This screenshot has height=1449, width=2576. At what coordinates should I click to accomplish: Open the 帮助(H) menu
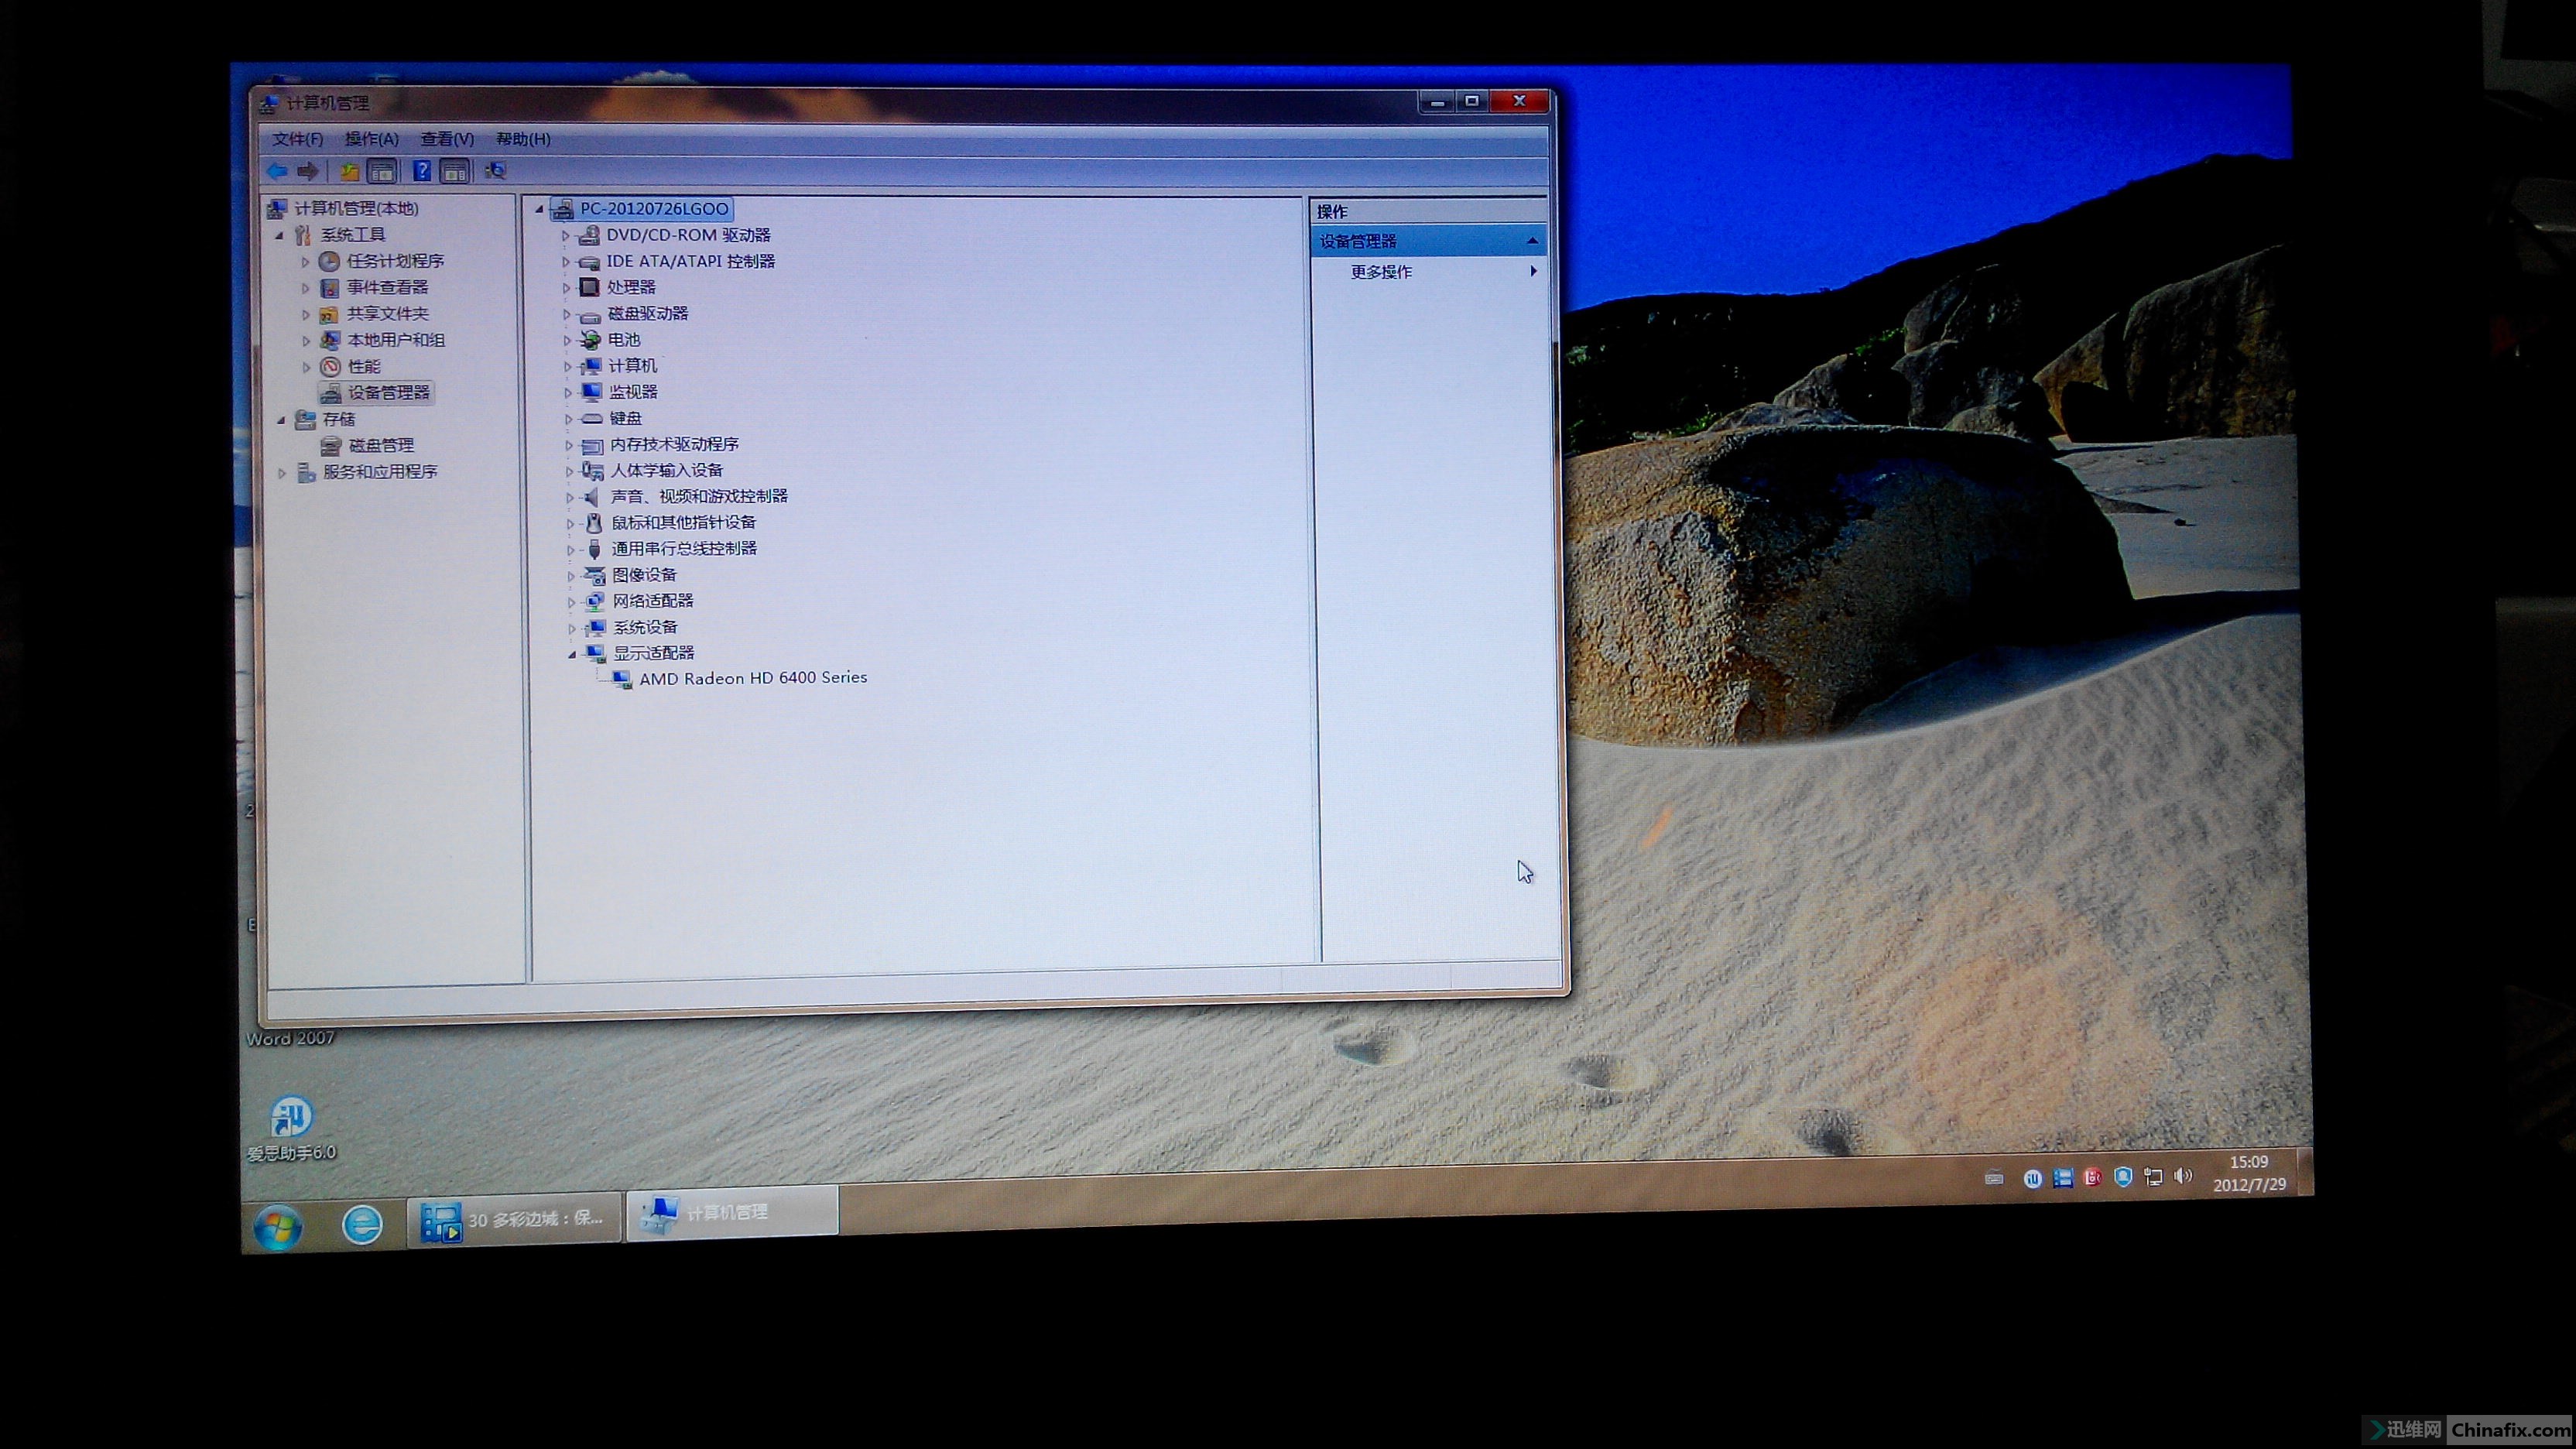(523, 139)
